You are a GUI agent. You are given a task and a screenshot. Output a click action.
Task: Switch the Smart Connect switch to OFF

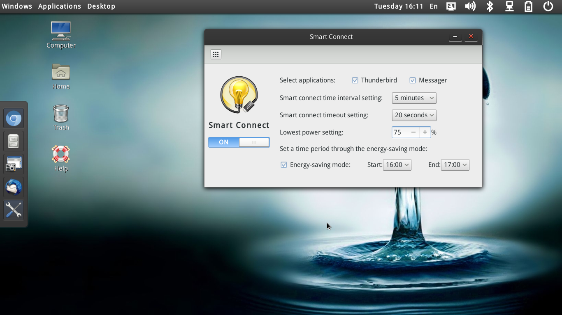pos(254,142)
